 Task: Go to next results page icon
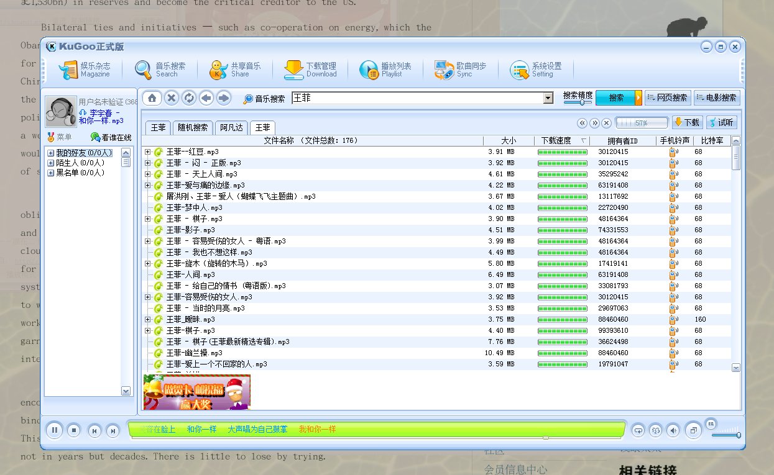pyautogui.click(x=594, y=123)
